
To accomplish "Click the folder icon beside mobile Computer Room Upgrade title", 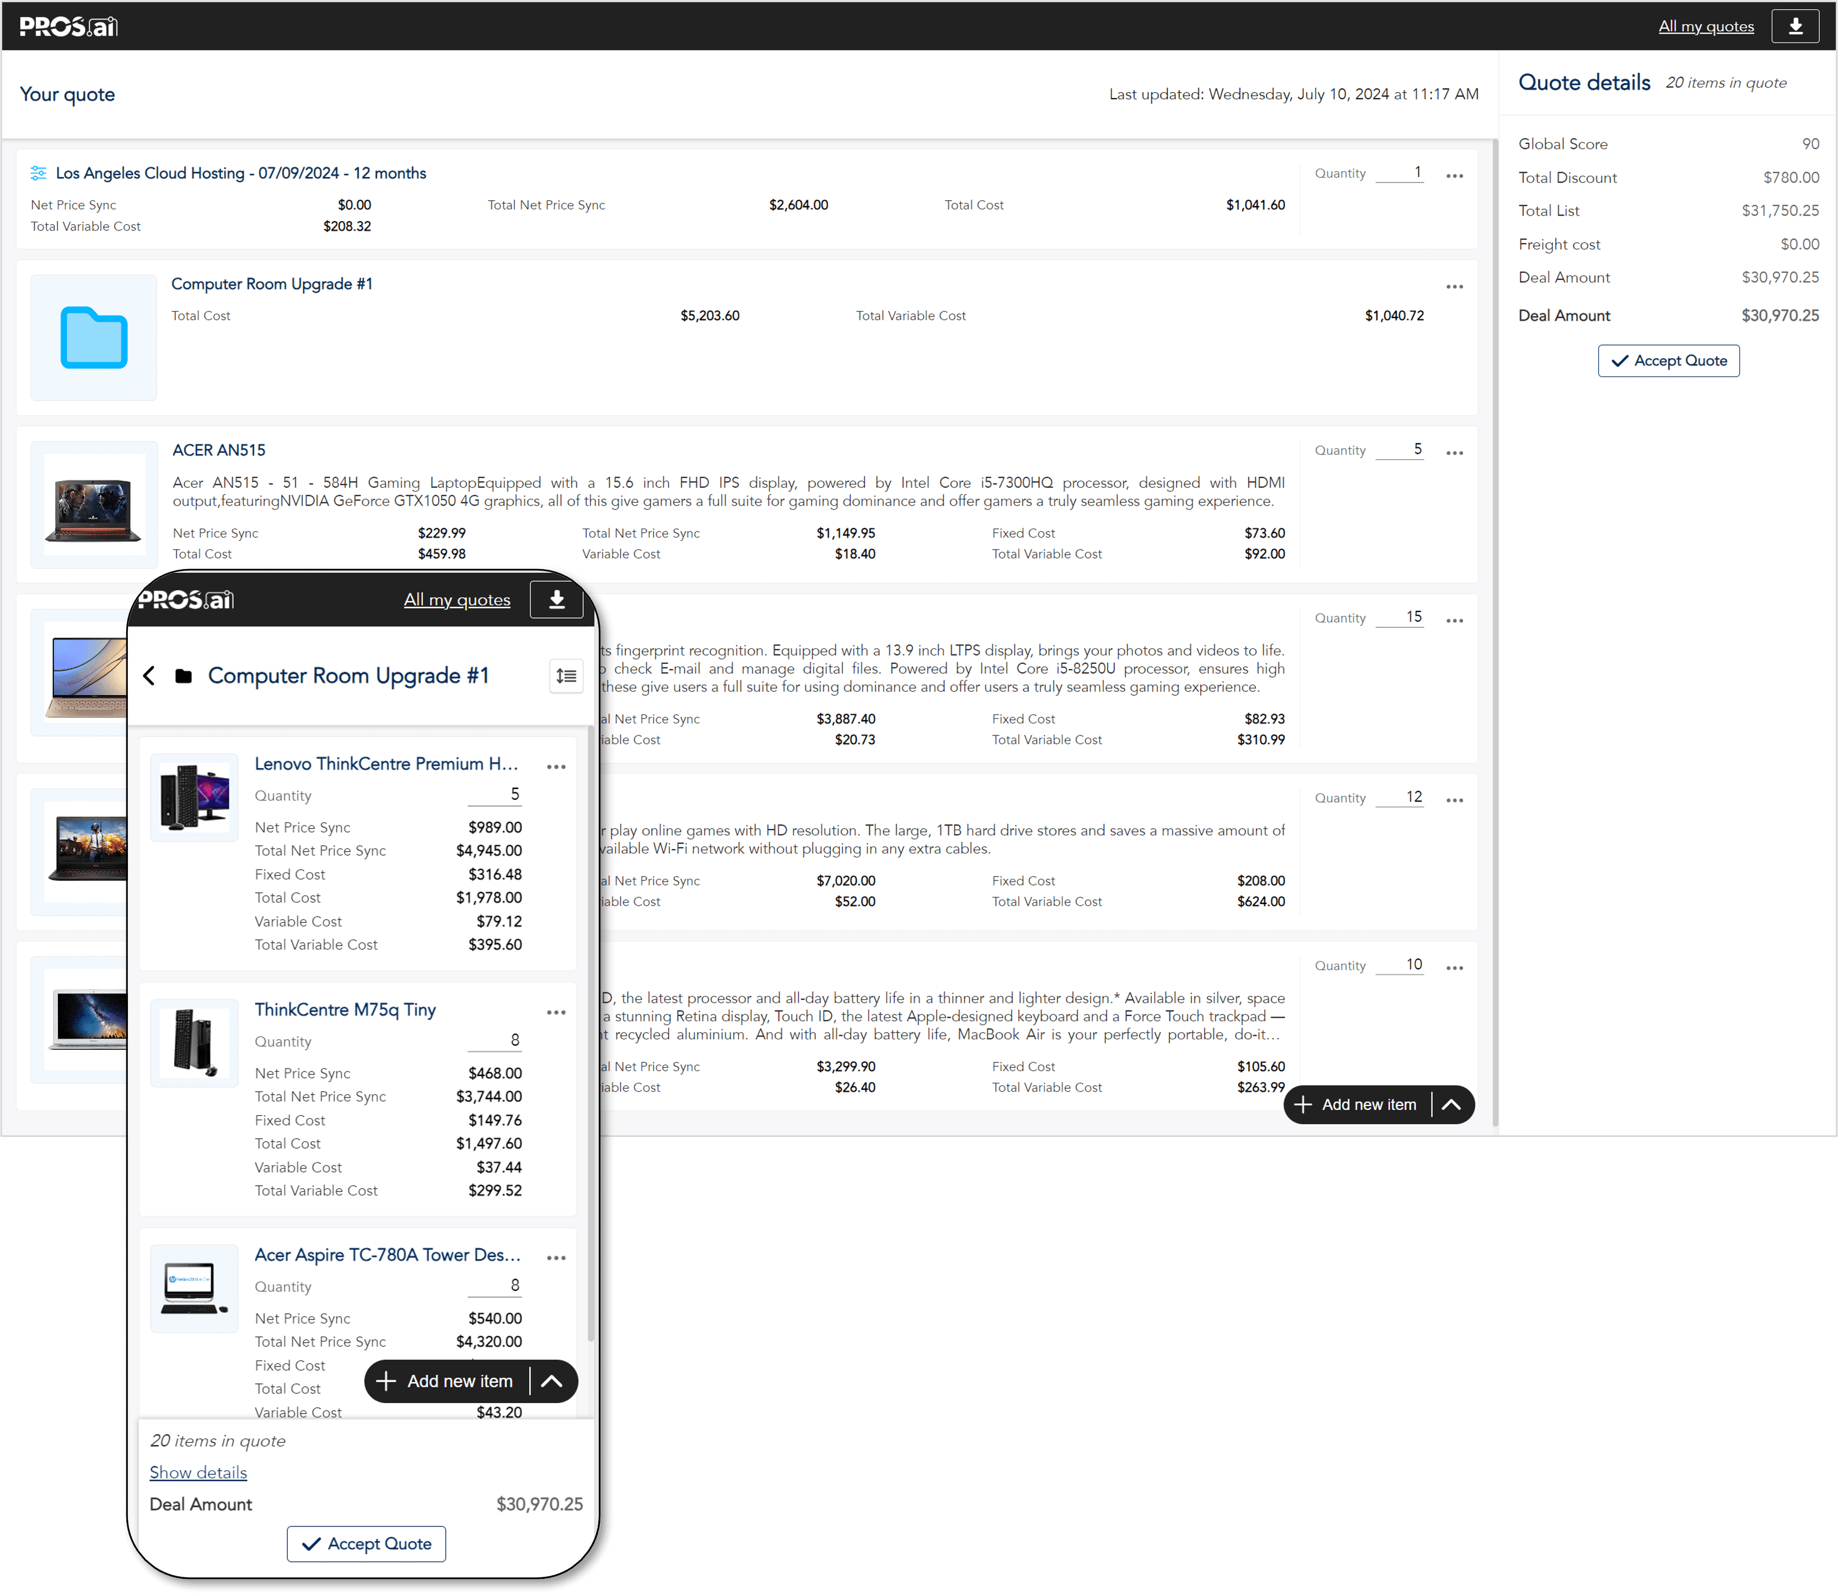I will click(x=184, y=675).
